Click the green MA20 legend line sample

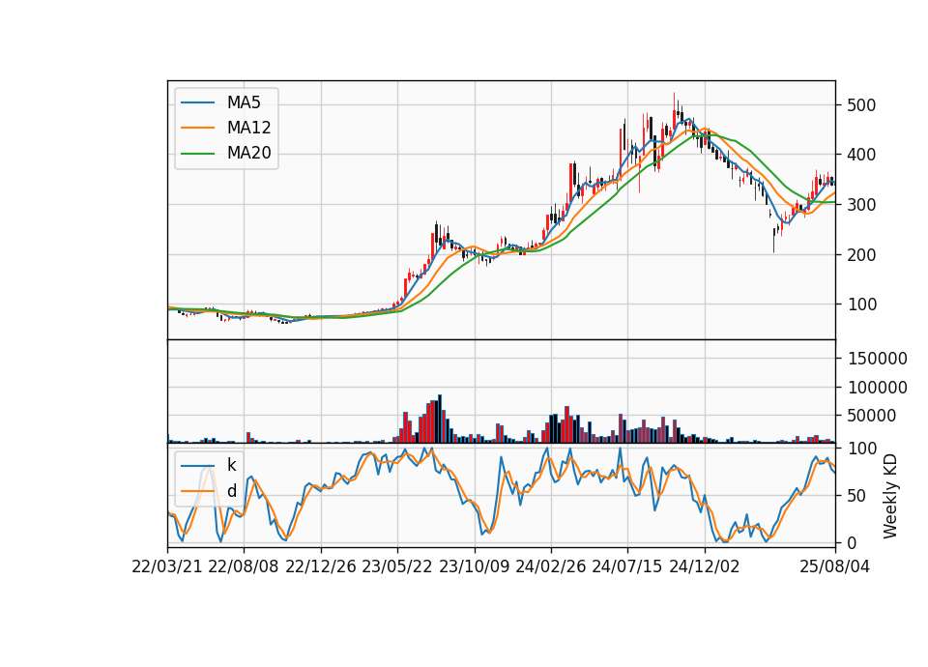[x=197, y=154]
